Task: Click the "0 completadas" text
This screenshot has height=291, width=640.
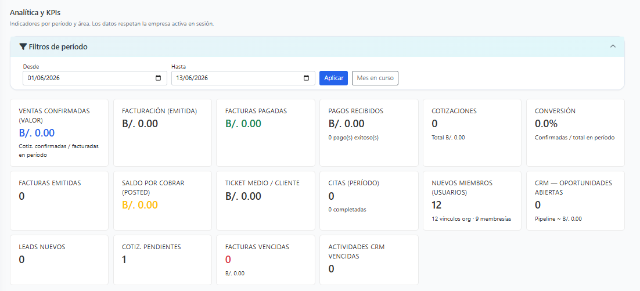Action: click(x=347, y=210)
